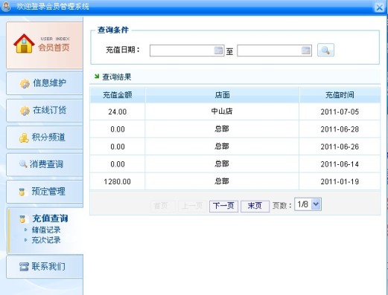Open 在线订货 menu item
This screenshot has height=295, width=388.
(45, 111)
